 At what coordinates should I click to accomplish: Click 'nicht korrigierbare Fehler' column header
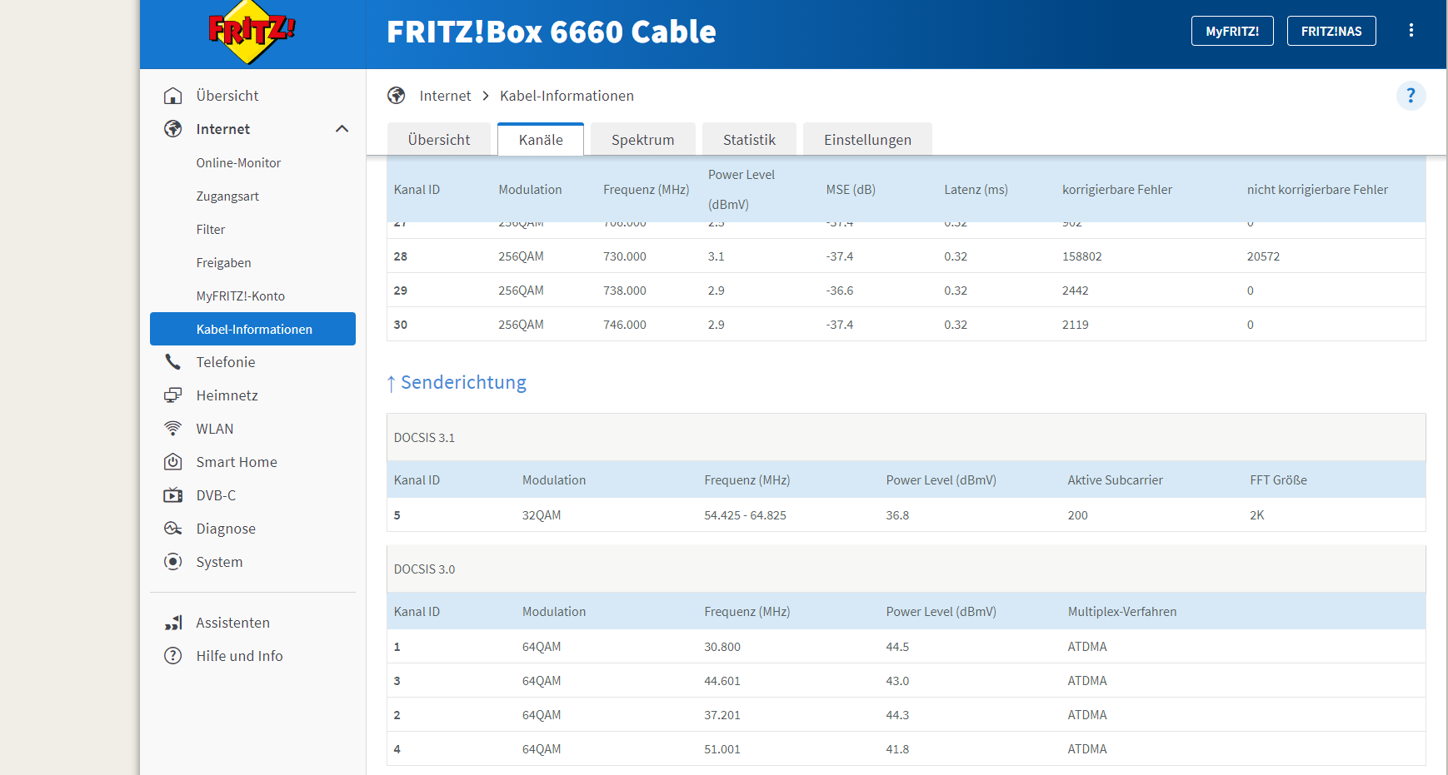[1317, 190]
